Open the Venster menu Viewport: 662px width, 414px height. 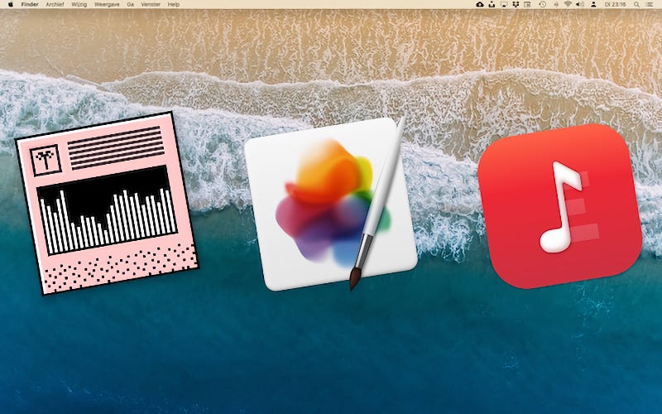click(x=151, y=4)
